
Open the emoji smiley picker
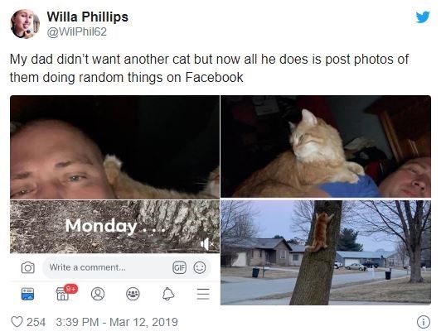(x=200, y=267)
